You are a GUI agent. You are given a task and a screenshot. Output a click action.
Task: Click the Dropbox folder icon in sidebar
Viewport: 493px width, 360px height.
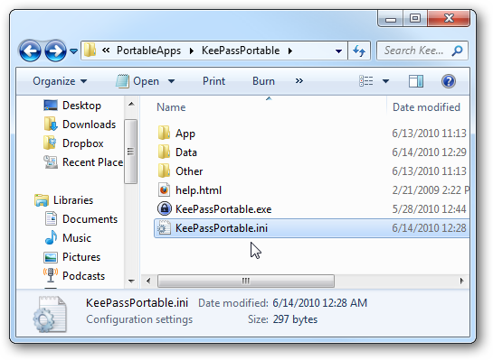[x=50, y=143]
